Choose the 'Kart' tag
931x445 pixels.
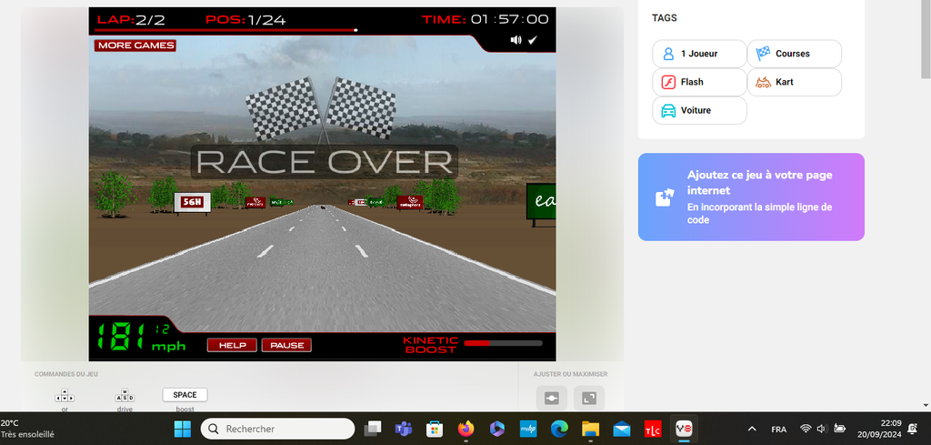point(794,82)
